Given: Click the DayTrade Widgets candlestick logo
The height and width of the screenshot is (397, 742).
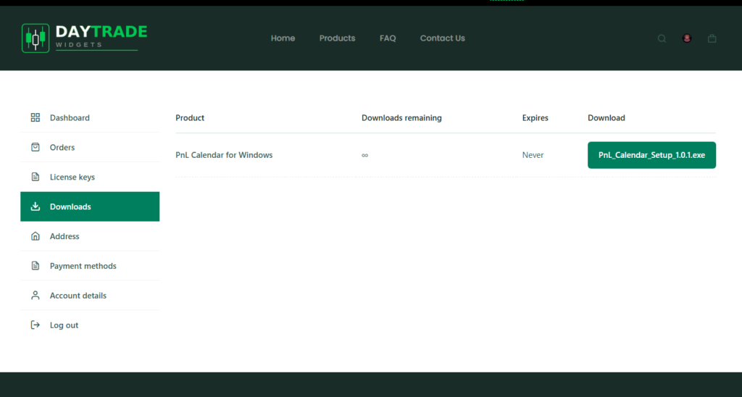Looking at the screenshot, I should 36,38.
